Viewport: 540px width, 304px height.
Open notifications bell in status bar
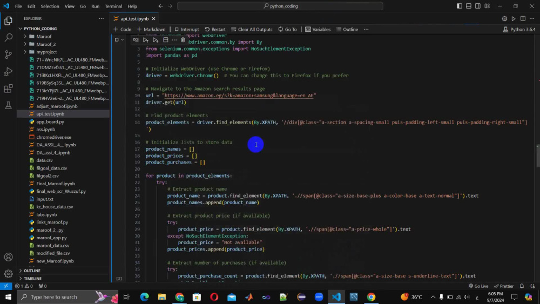point(522,286)
